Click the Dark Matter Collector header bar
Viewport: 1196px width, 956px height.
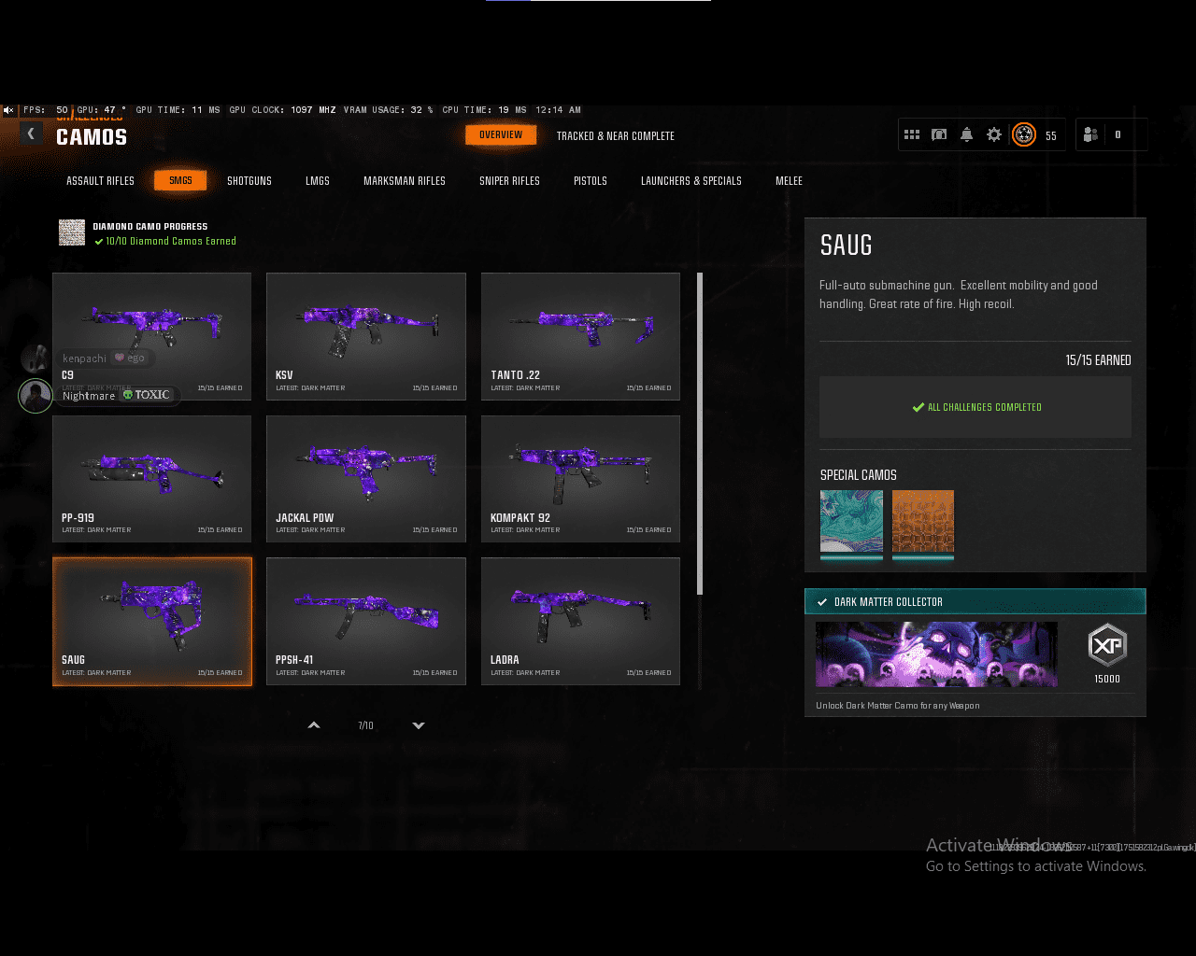click(975, 602)
